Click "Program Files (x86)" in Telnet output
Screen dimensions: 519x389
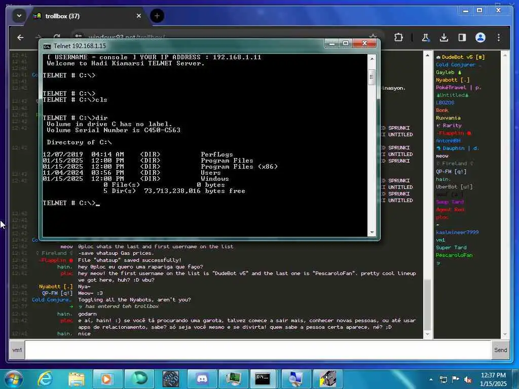[x=239, y=166]
